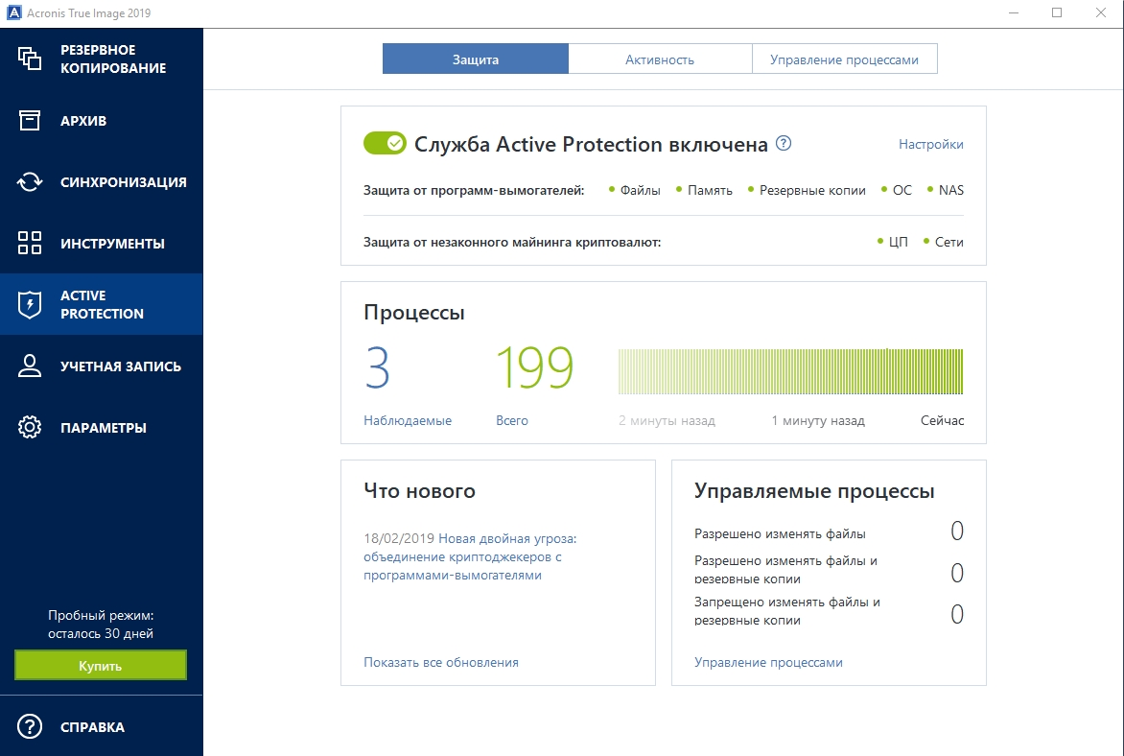Click the Справка question mark icon
The height and width of the screenshot is (756, 1124).
(30, 726)
